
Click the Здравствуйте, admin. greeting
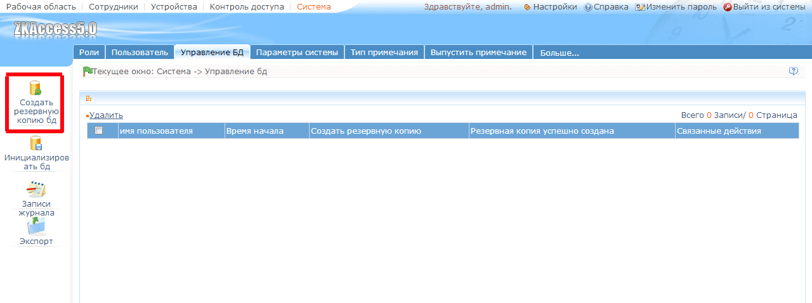(468, 6)
